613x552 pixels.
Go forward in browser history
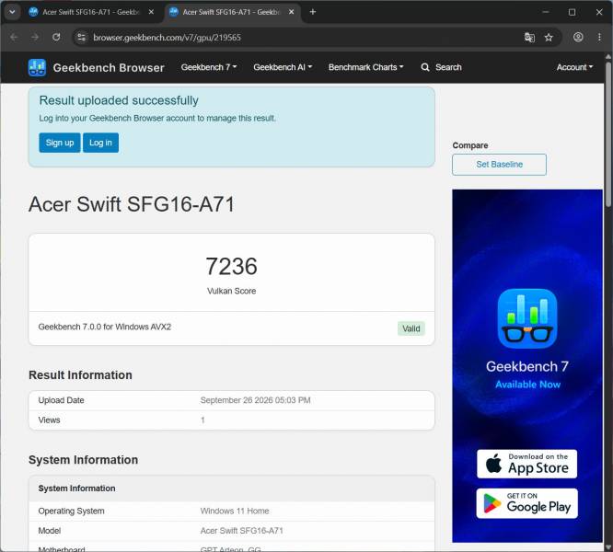click(35, 37)
